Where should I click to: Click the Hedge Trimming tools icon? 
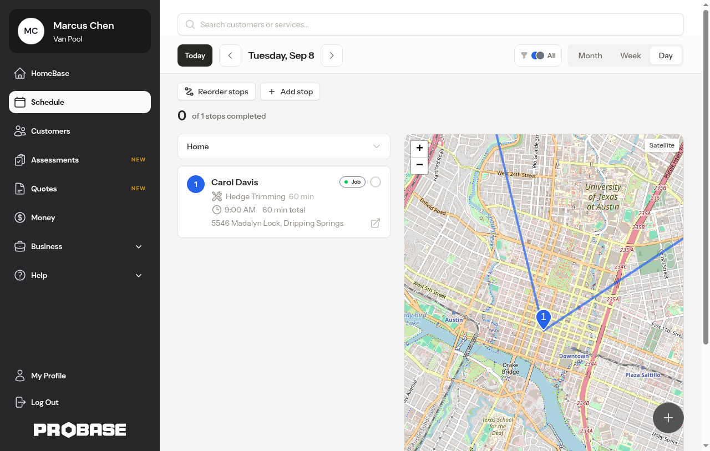click(x=217, y=196)
